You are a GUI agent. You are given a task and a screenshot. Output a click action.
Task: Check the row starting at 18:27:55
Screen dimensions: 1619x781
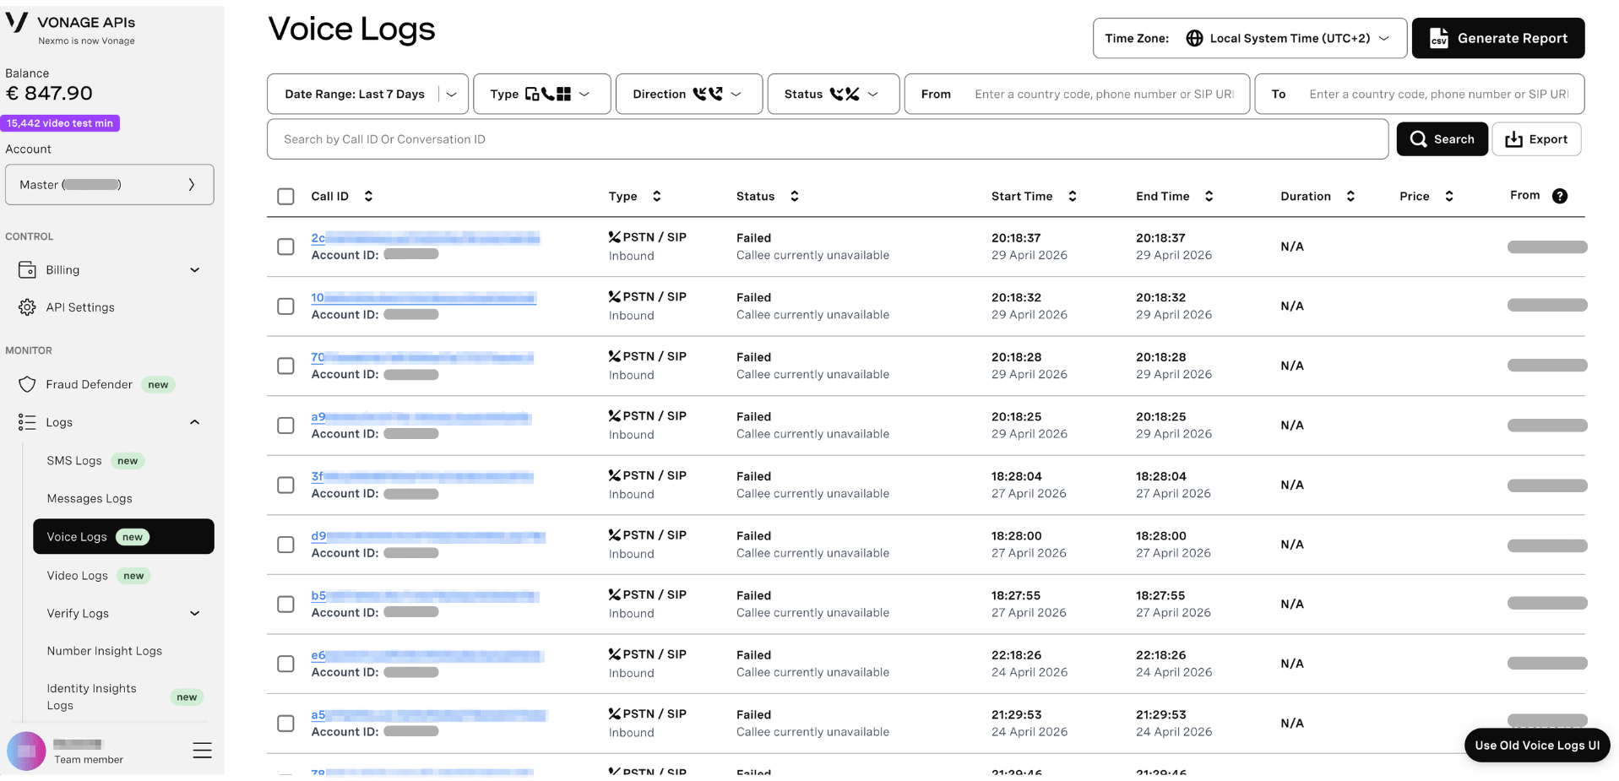click(x=285, y=604)
